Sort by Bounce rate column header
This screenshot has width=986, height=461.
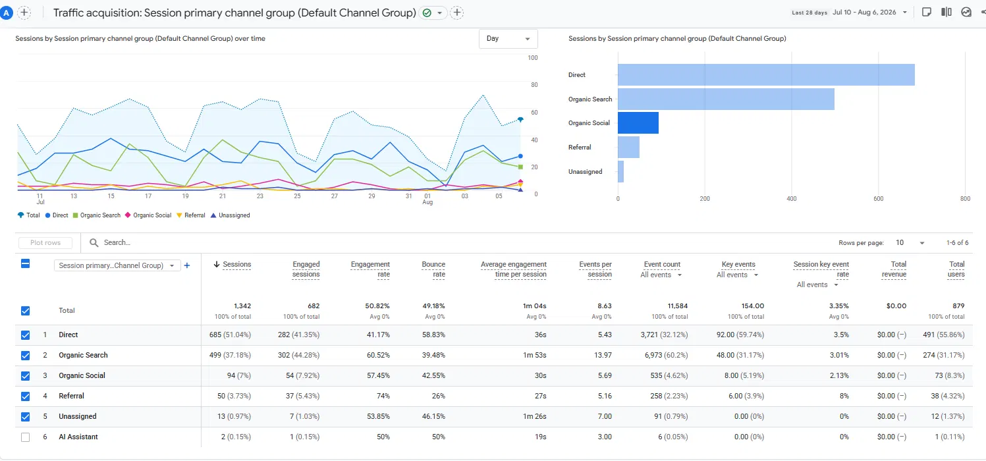point(433,269)
